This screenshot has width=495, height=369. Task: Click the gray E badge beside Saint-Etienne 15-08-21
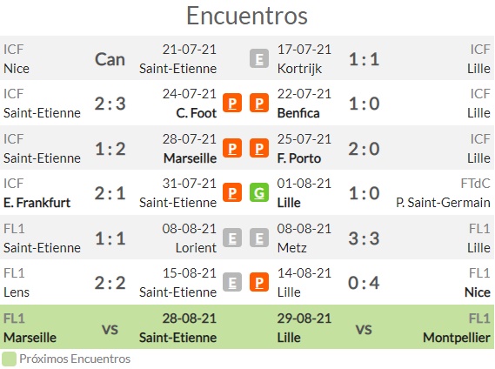232,282
